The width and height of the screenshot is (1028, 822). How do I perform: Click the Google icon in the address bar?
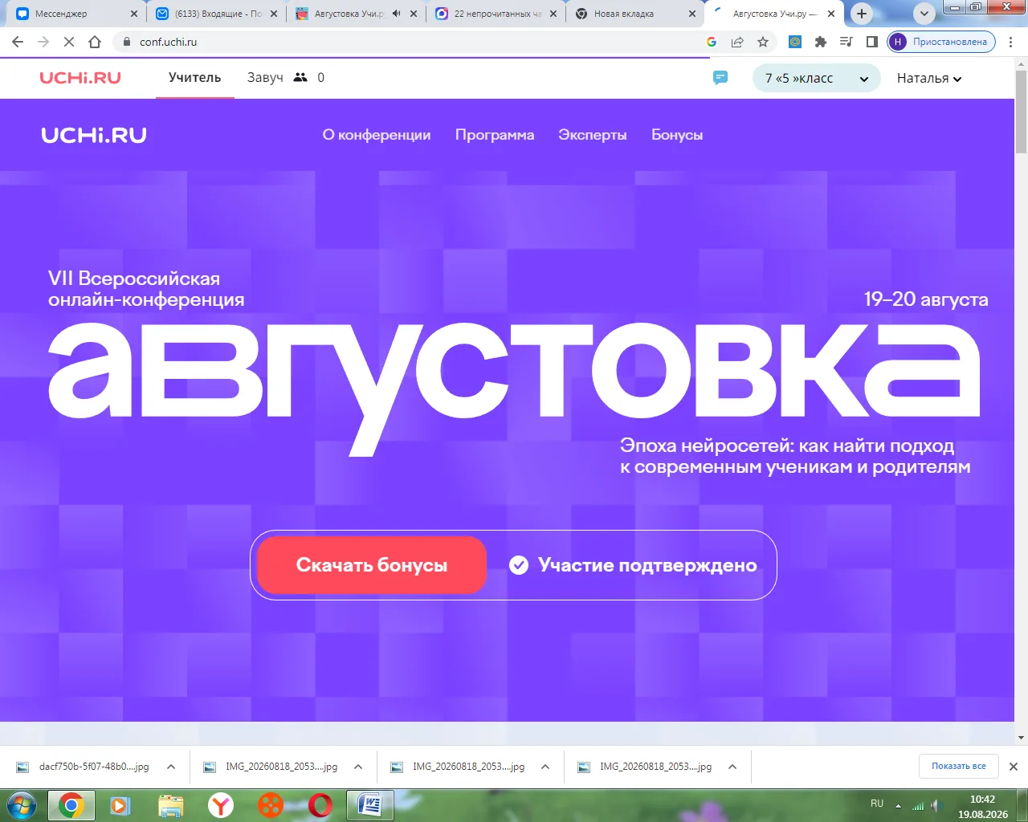coord(712,42)
